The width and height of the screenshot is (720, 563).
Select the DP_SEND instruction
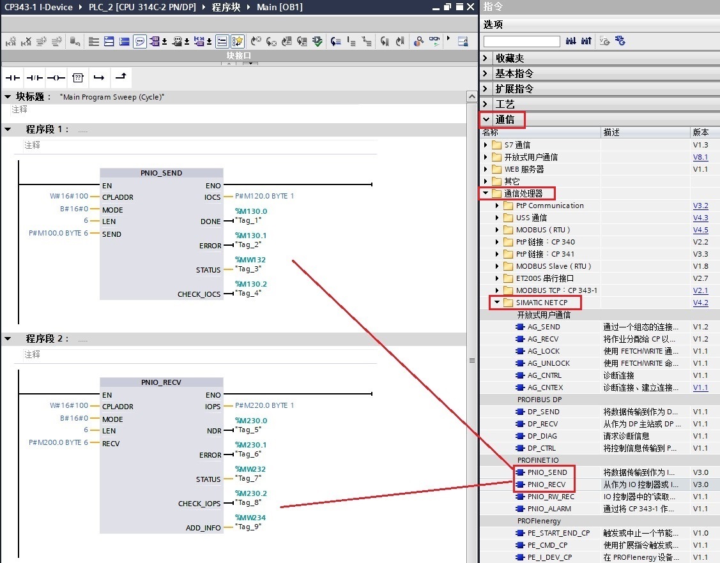pyautogui.click(x=543, y=412)
